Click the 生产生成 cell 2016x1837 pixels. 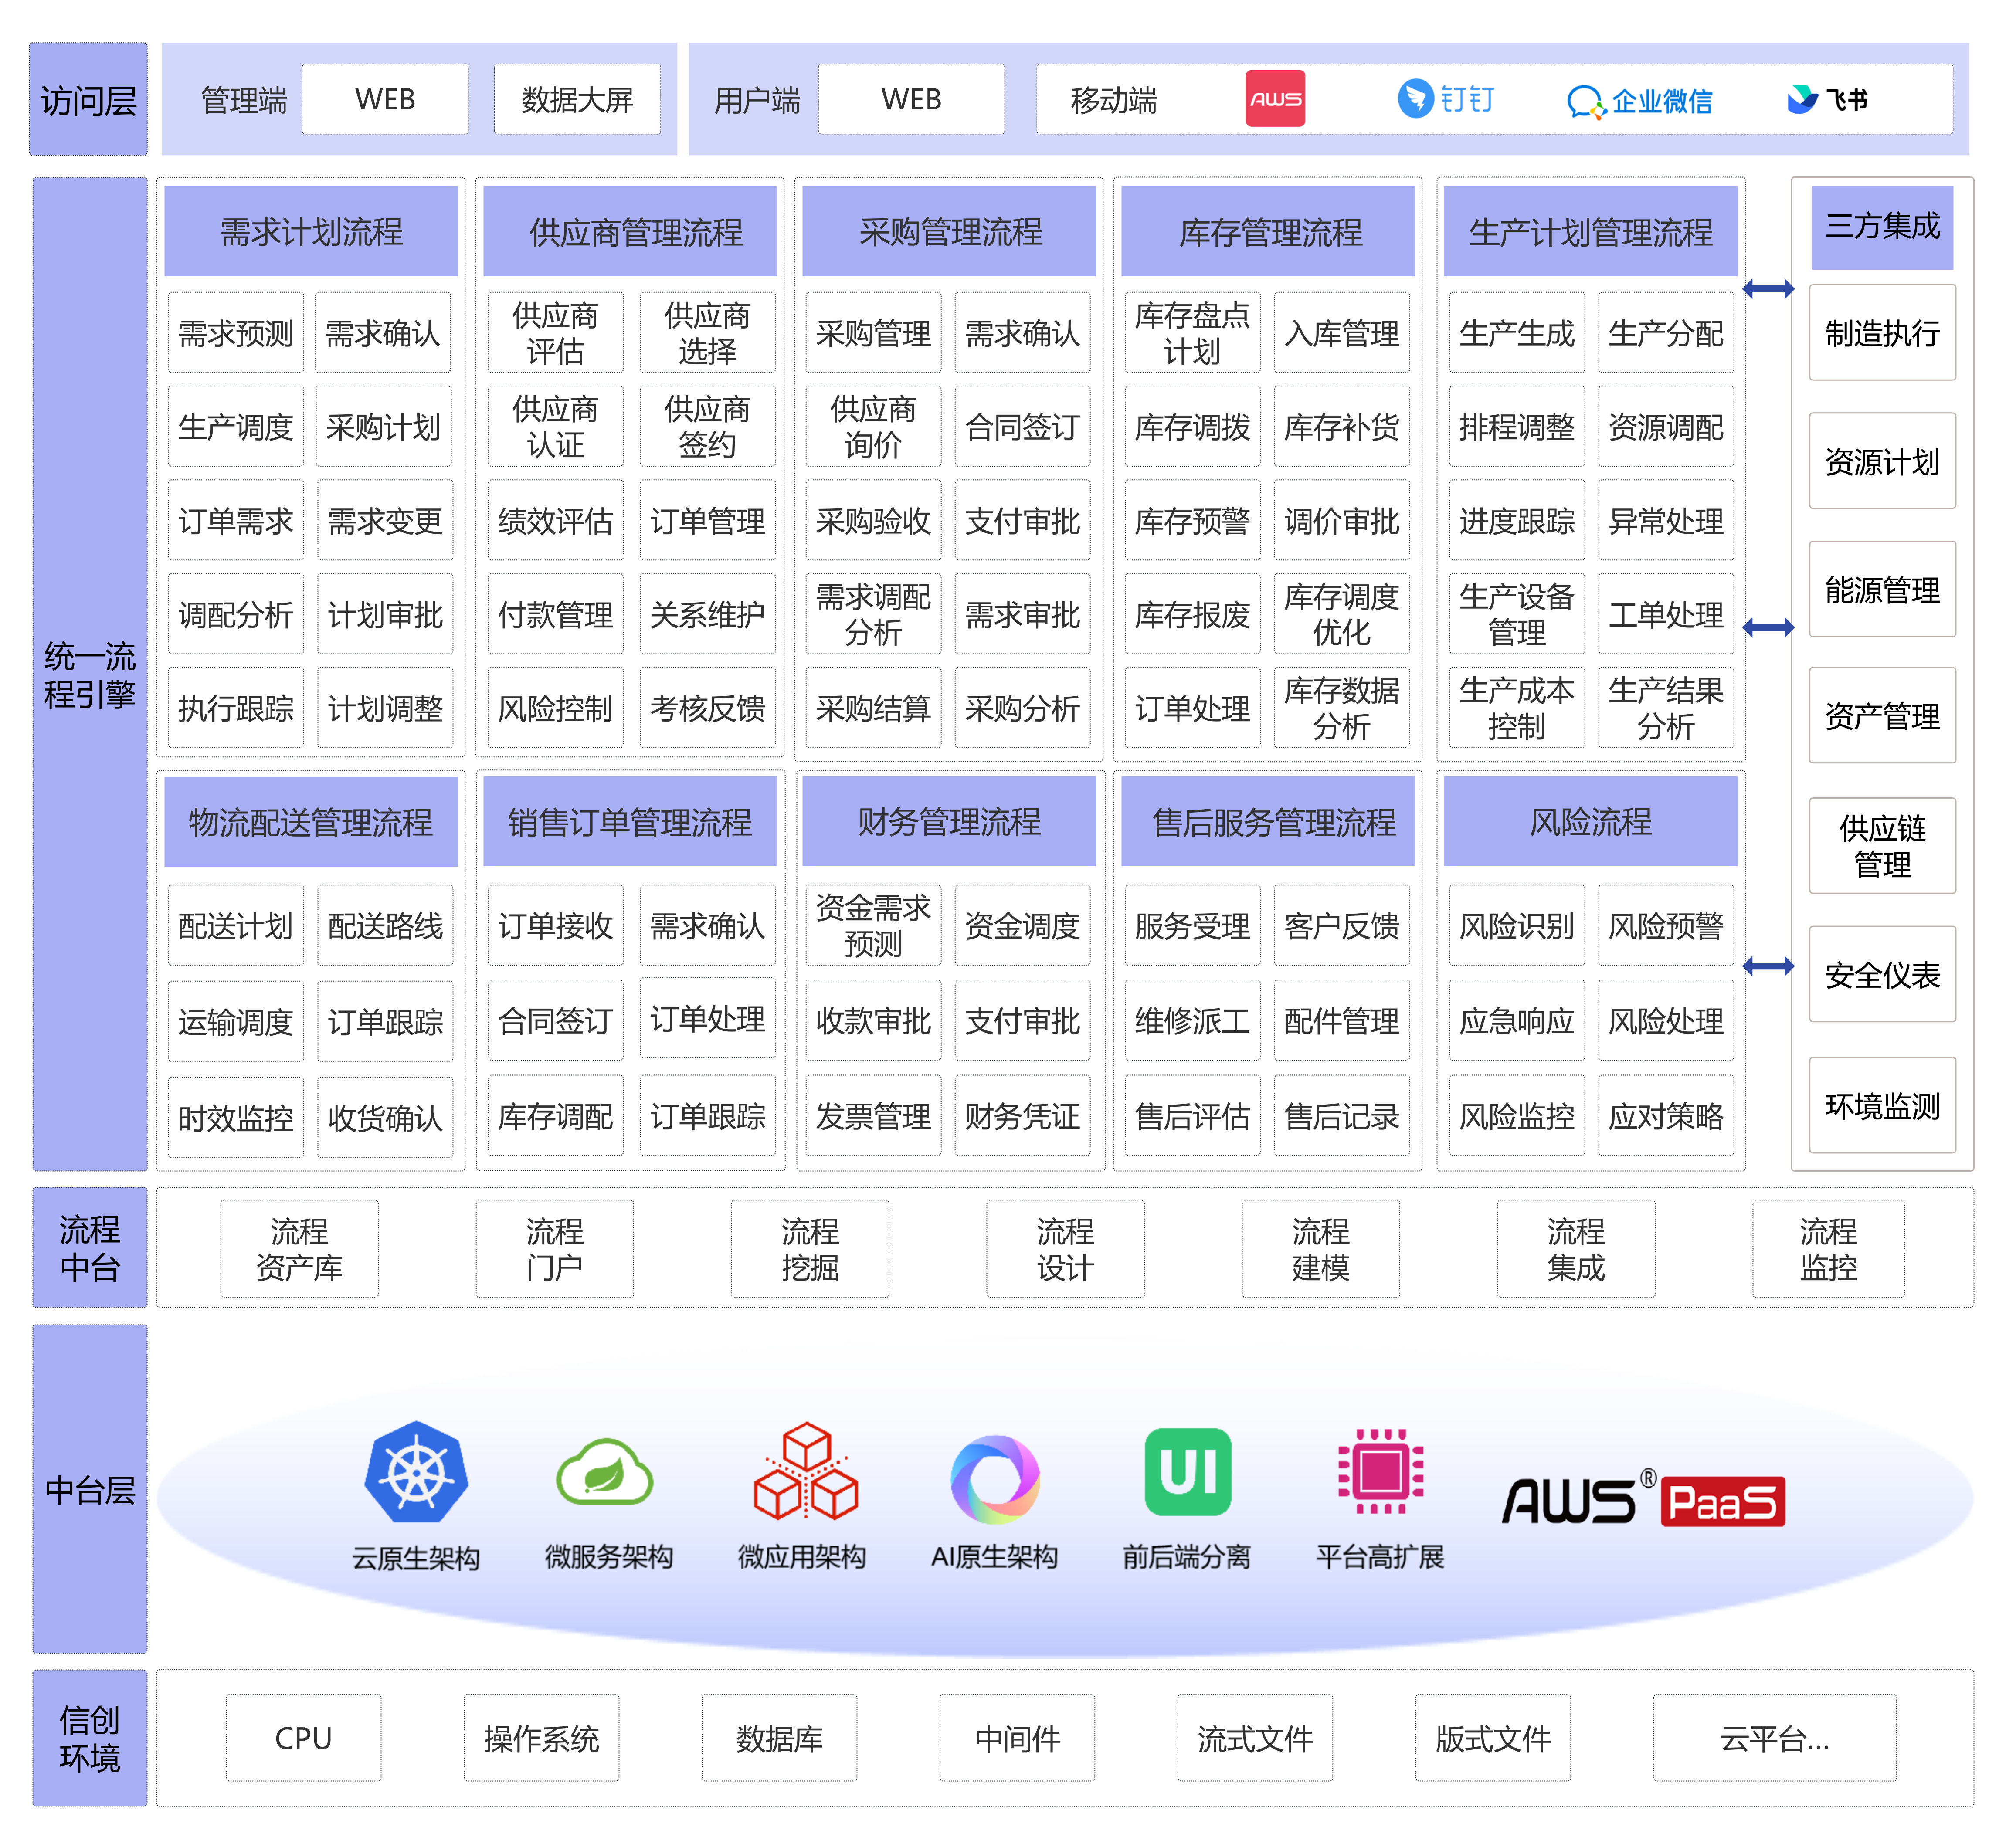pos(1517,333)
